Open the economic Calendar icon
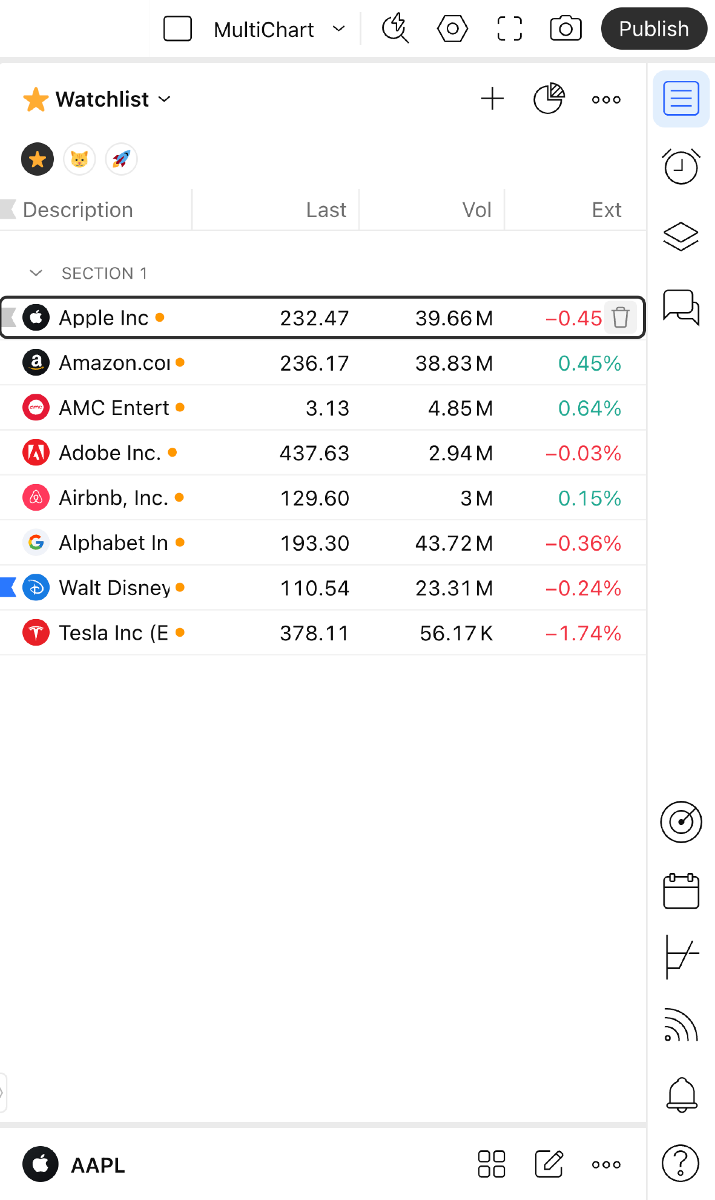Viewport: 715px width, 1200px height. tap(681, 891)
